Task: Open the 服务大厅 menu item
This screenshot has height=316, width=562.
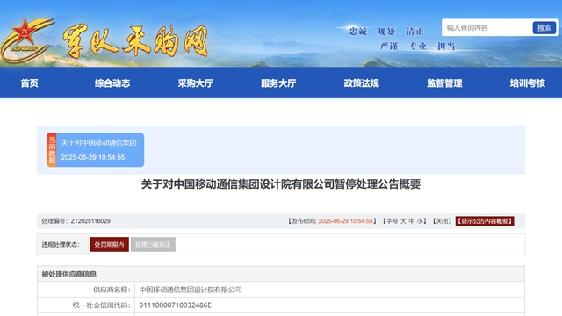Action: click(278, 83)
